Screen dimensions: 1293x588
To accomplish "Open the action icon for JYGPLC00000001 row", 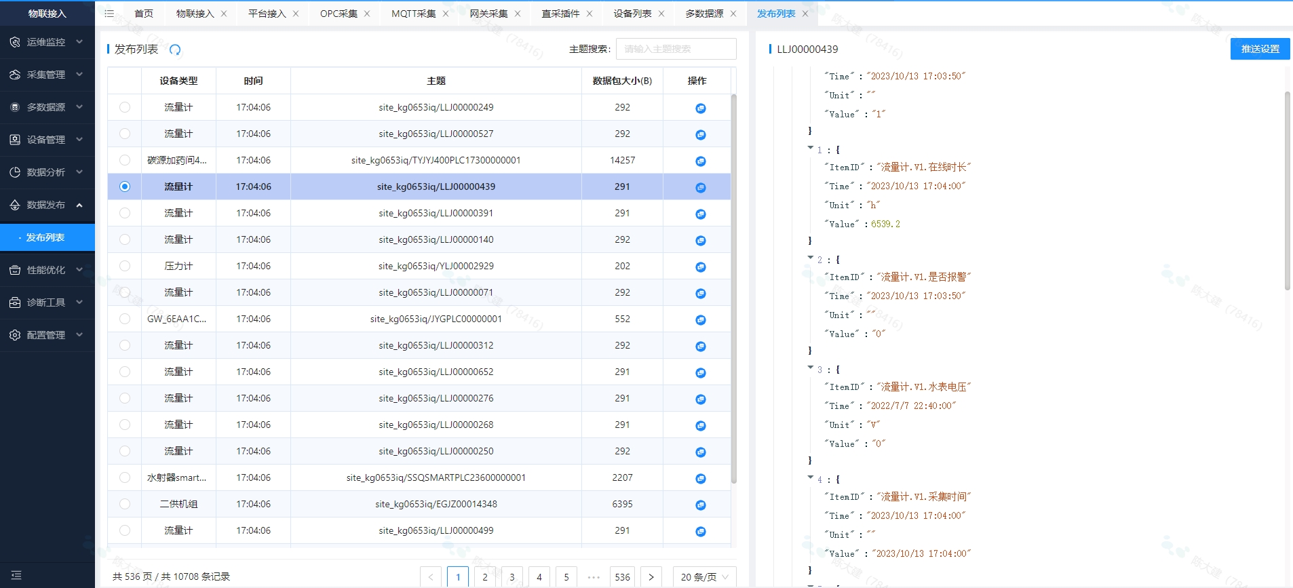I will [701, 319].
